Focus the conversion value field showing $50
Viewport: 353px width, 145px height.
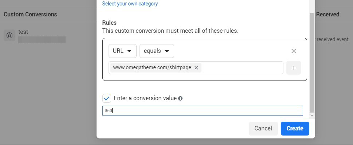[x=203, y=111]
